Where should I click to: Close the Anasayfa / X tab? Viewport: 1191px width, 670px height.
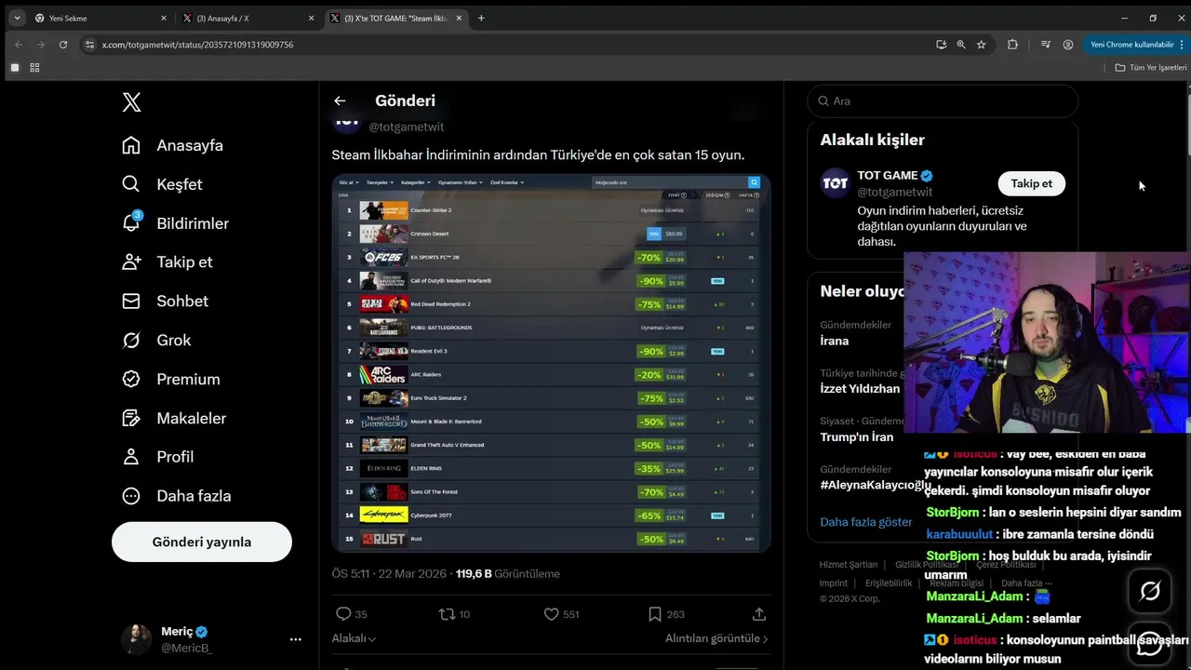pyautogui.click(x=313, y=18)
